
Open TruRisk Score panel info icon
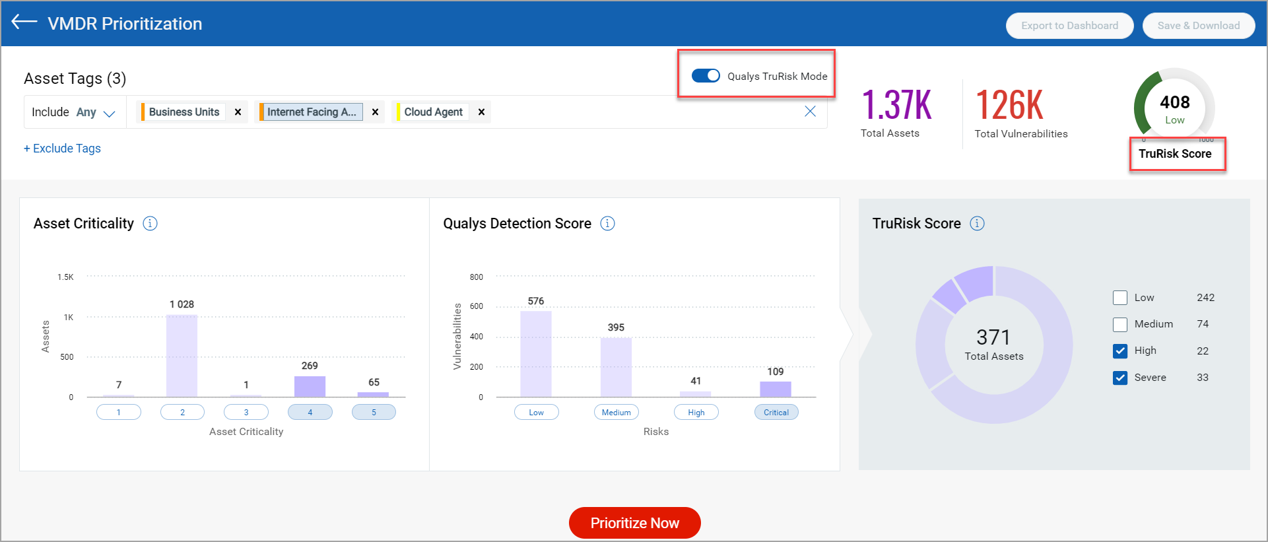977,224
